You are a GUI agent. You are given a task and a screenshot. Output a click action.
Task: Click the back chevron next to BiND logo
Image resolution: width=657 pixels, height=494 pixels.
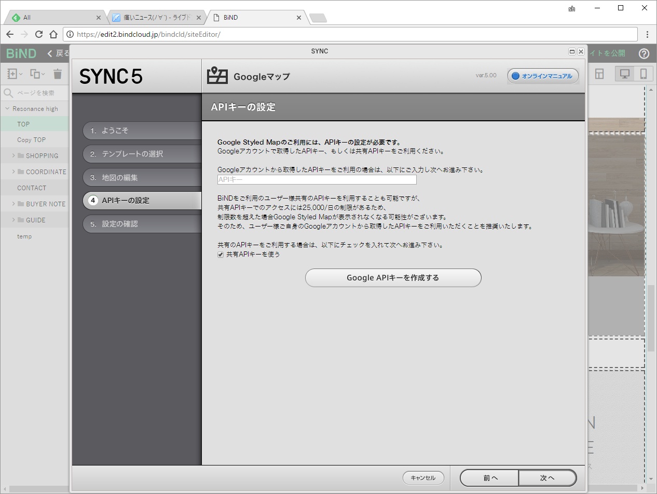coord(49,53)
